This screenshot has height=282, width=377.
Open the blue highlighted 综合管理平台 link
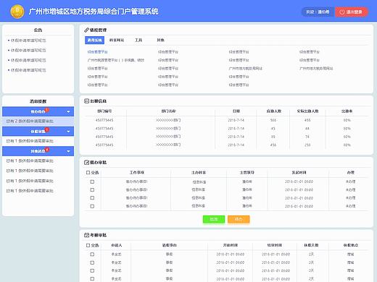tap(97, 52)
